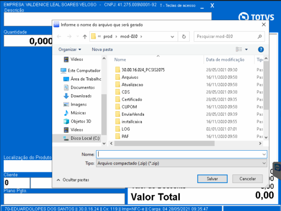Minimize the TOTVS main window
The height and width of the screenshot is (211, 281).
[x=202, y=7]
